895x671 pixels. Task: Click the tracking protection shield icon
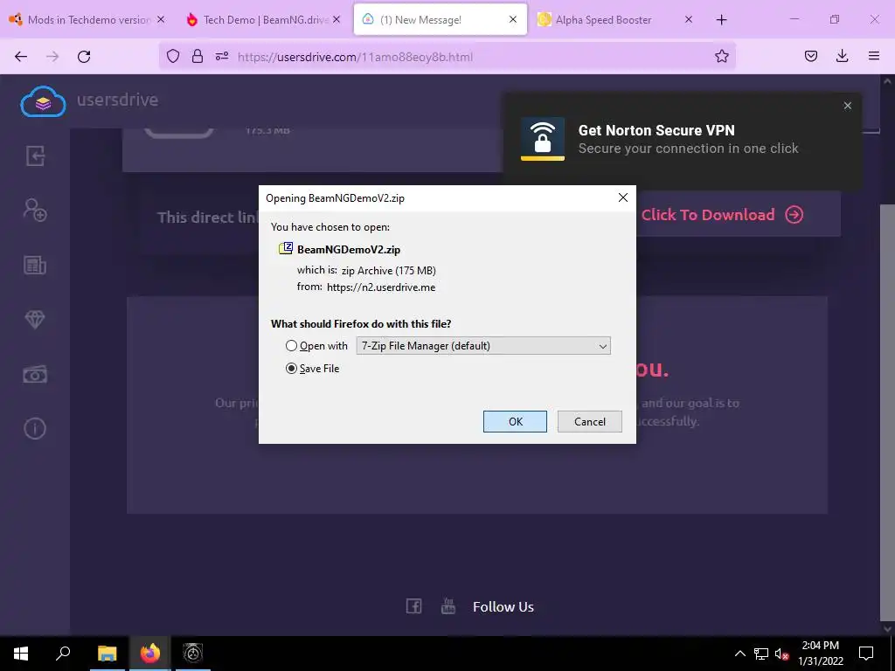click(173, 56)
